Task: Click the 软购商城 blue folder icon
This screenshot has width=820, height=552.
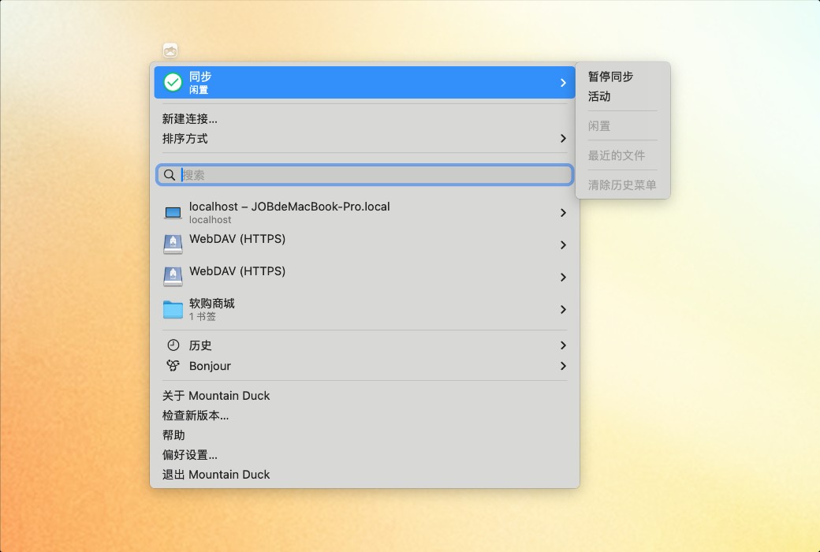Action: 173,309
